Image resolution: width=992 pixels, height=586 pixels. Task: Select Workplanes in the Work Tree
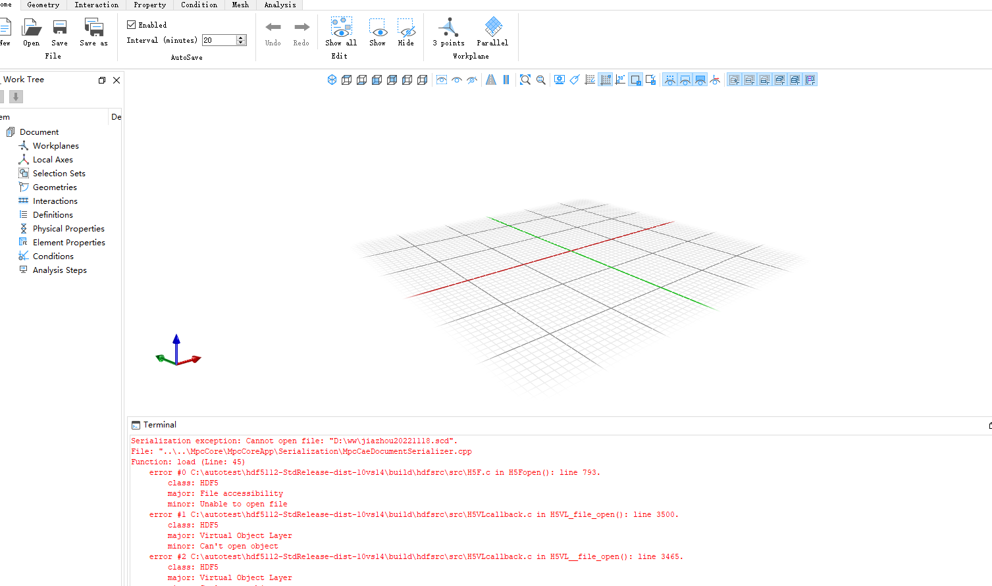(x=56, y=146)
